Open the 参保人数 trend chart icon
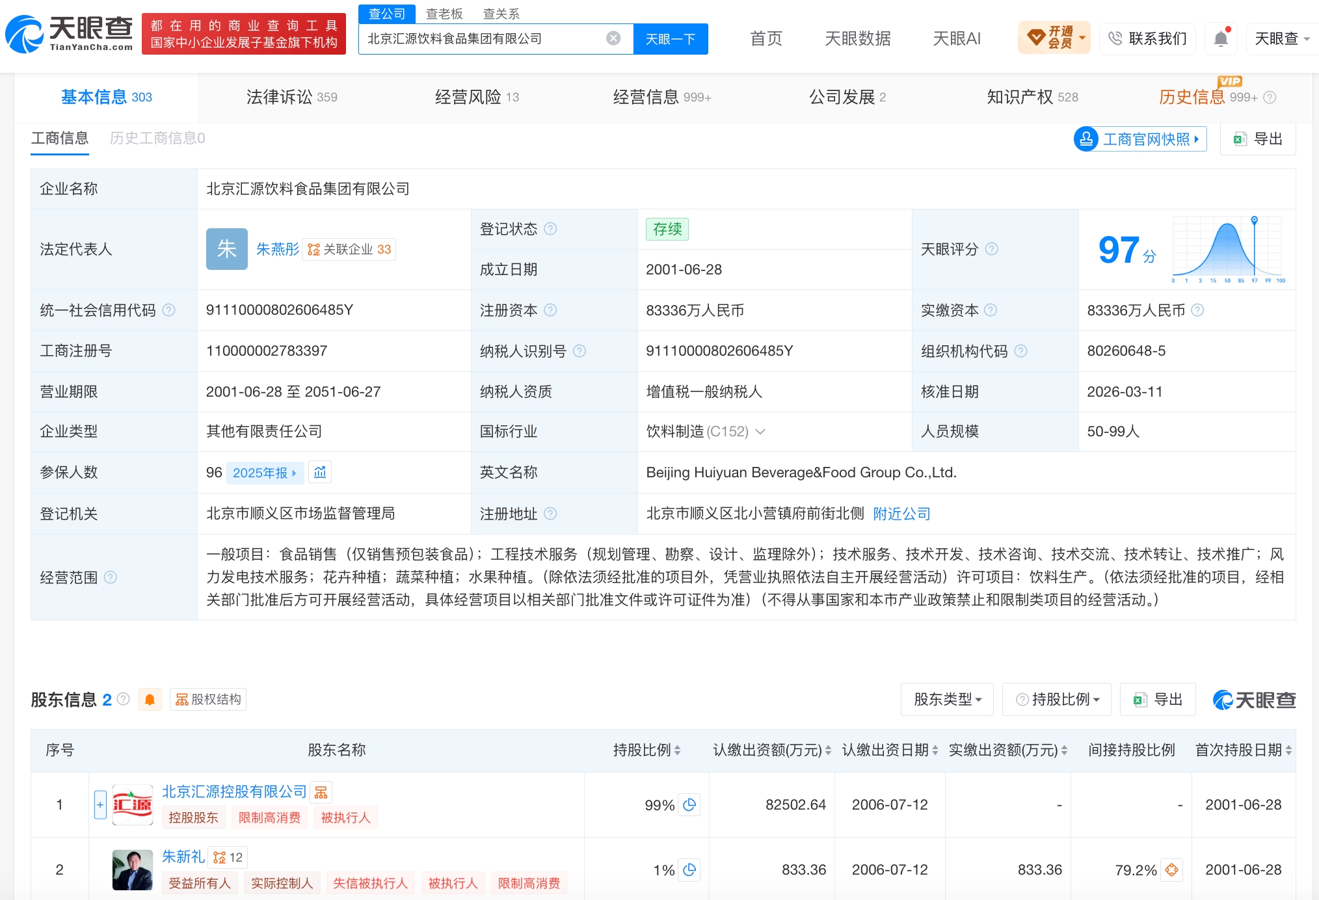 320,472
